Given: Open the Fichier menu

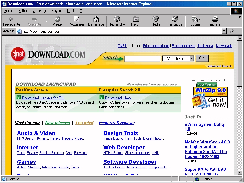Looking at the screenshot, I should coord(9,11).
